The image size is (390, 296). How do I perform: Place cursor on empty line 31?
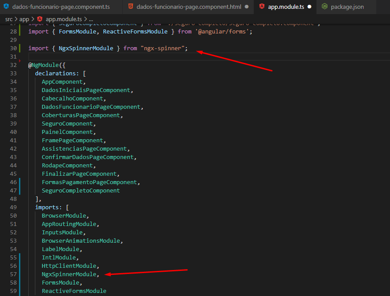click(x=209, y=56)
